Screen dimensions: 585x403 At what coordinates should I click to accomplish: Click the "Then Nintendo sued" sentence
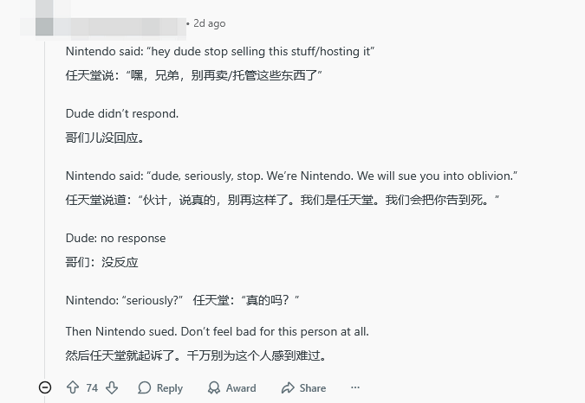(217, 331)
